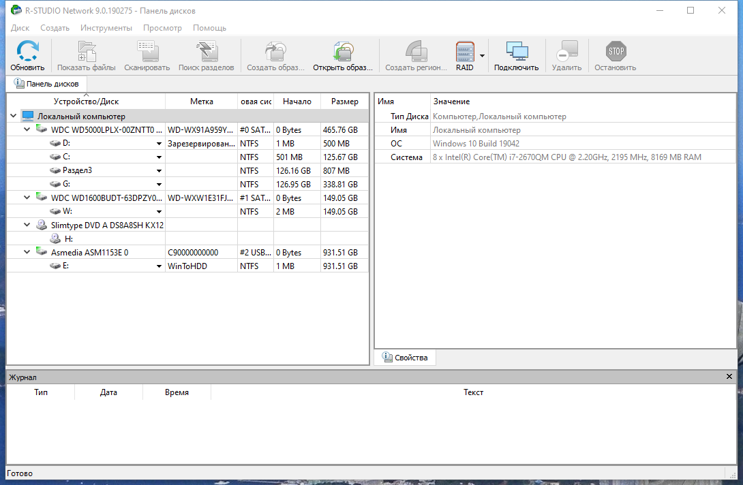This screenshot has width=743, height=485.
Task: Click the 8 x Intel Core i7-2670QM value
Action: 566,157
